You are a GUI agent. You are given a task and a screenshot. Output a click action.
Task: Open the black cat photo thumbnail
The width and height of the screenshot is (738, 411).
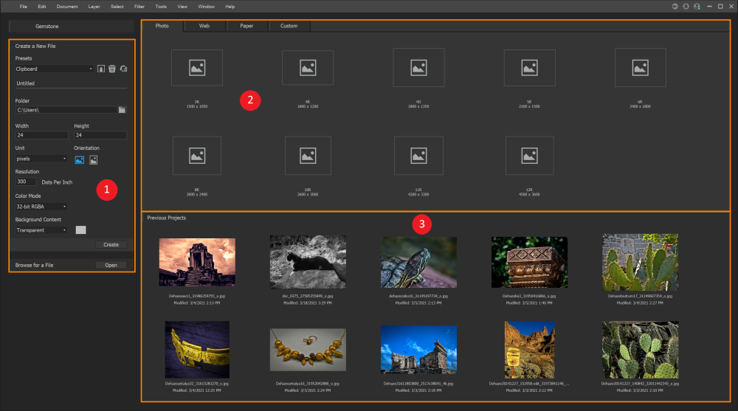click(308, 261)
